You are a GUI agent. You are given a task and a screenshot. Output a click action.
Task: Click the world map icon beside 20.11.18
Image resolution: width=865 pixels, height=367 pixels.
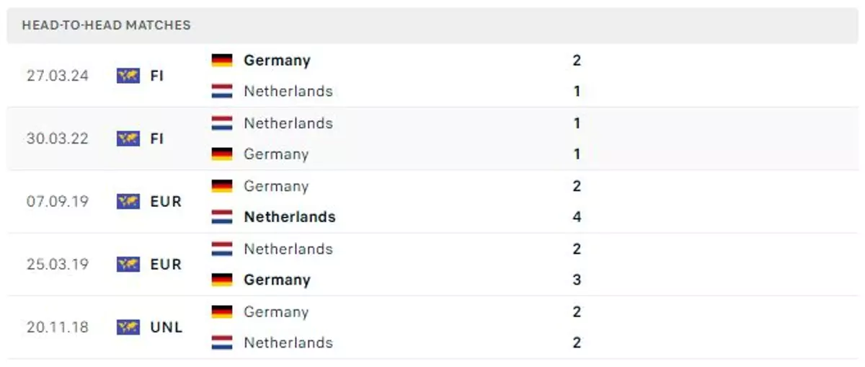pyautogui.click(x=128, y=327)
